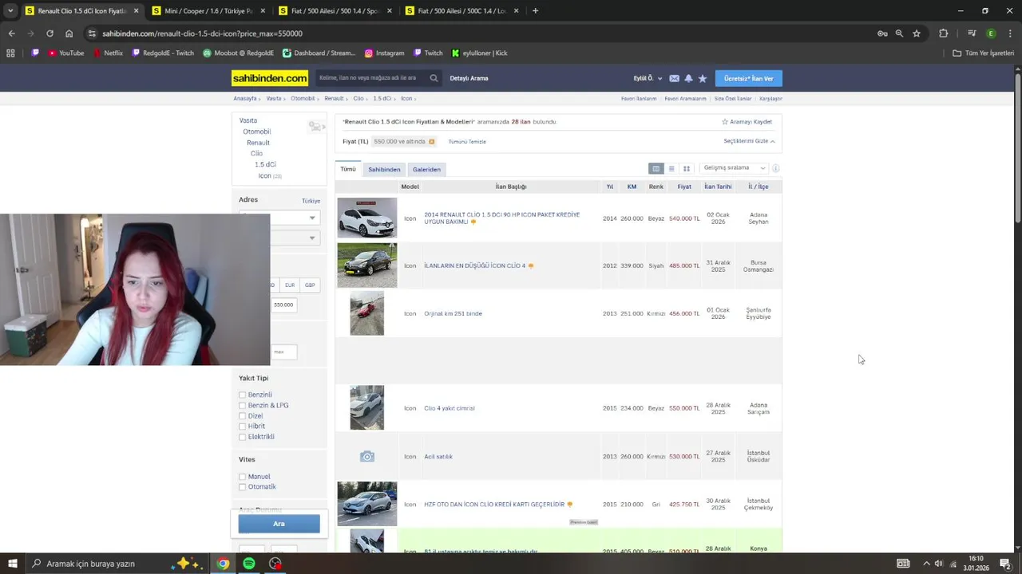Viewport: 1022px width, 574px height.
Task: Open the messages envelope icon
Action: (674, 78)
